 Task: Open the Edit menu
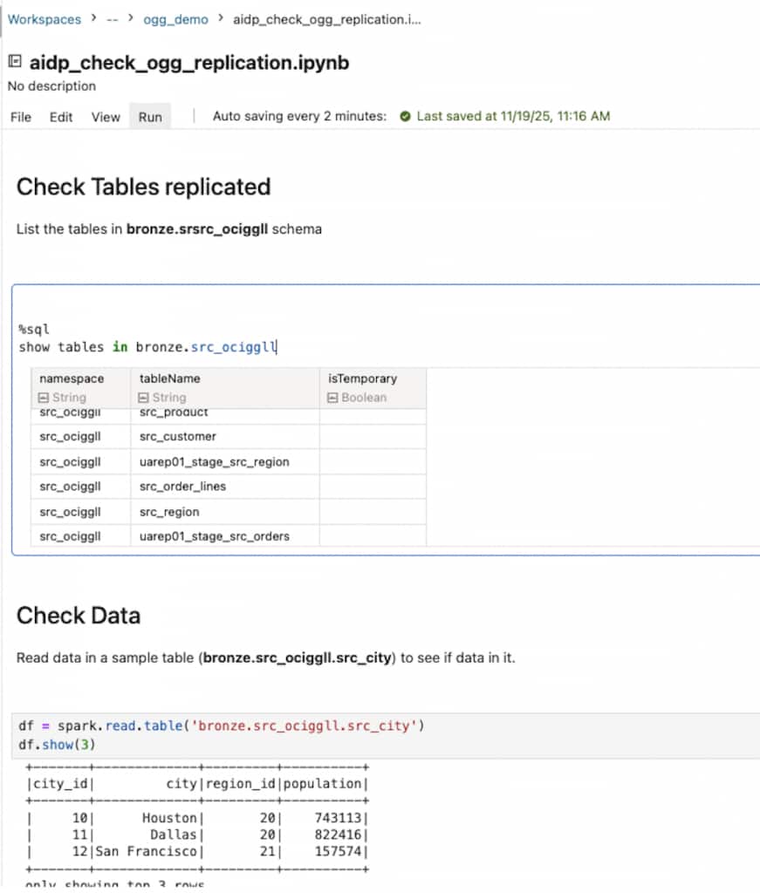coord(61,117)
